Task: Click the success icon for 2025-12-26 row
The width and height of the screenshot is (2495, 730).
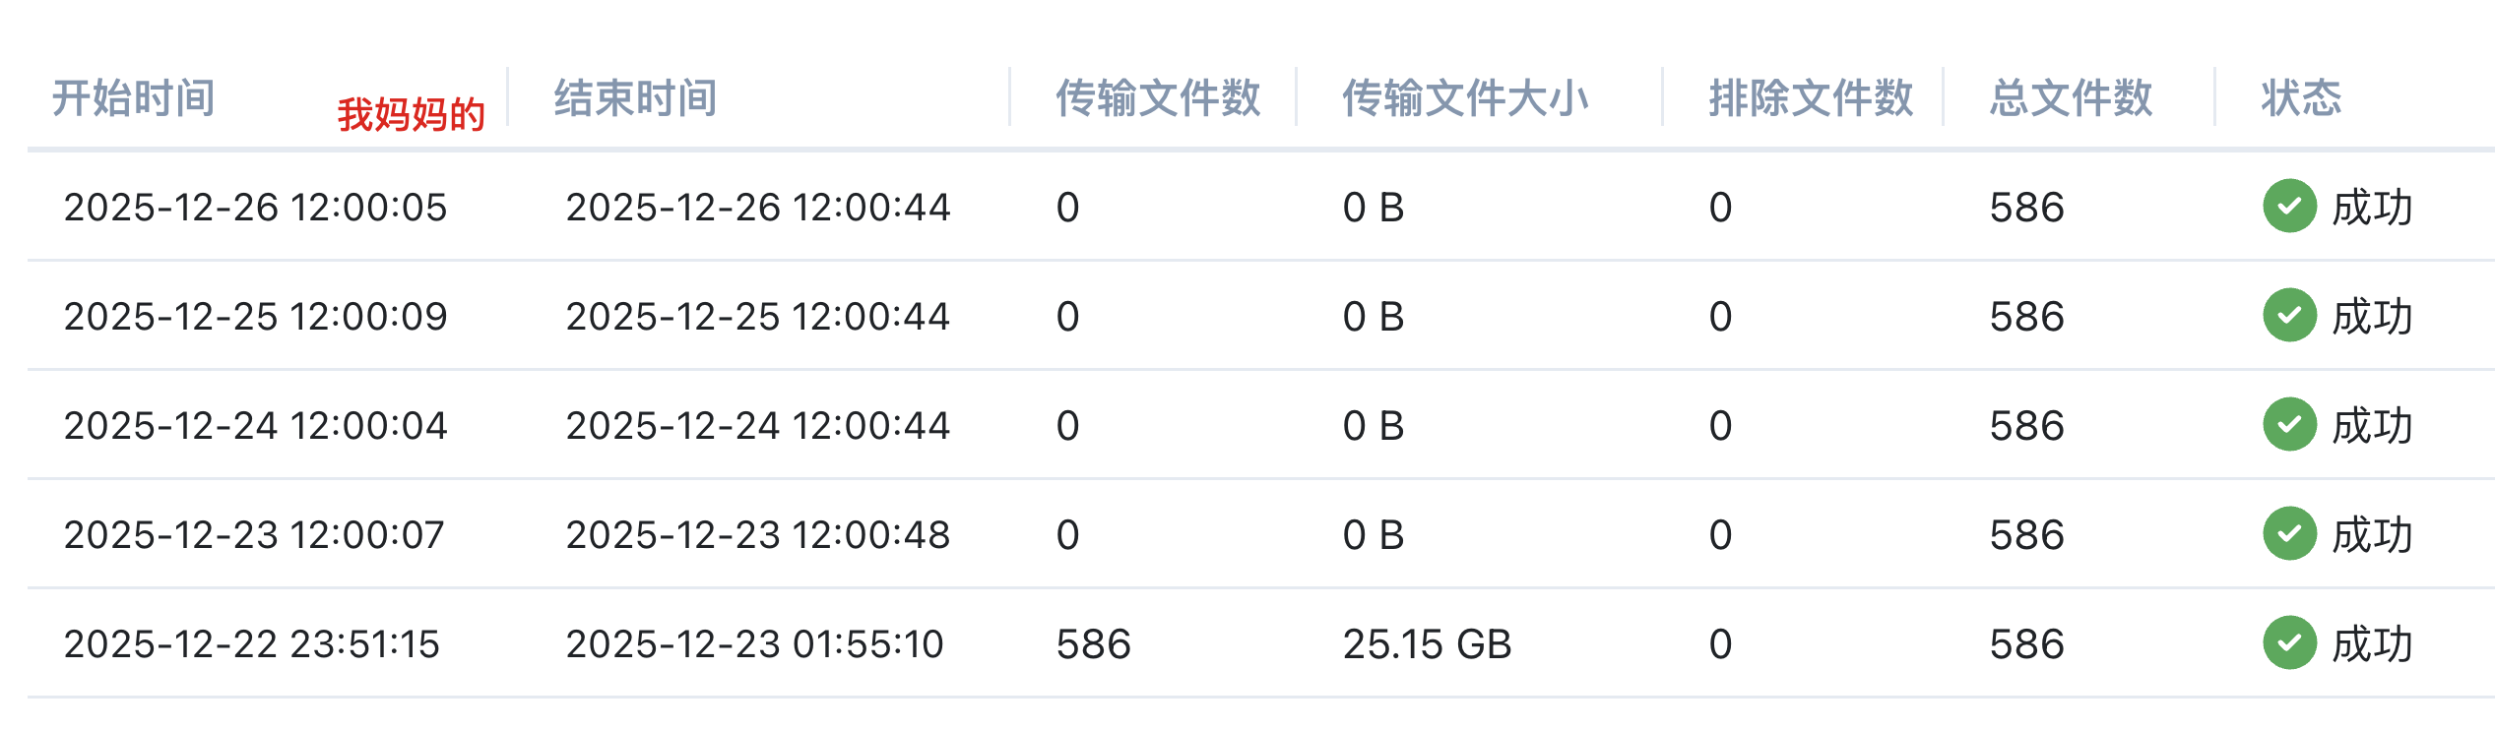Action: tap(2289, 207)
